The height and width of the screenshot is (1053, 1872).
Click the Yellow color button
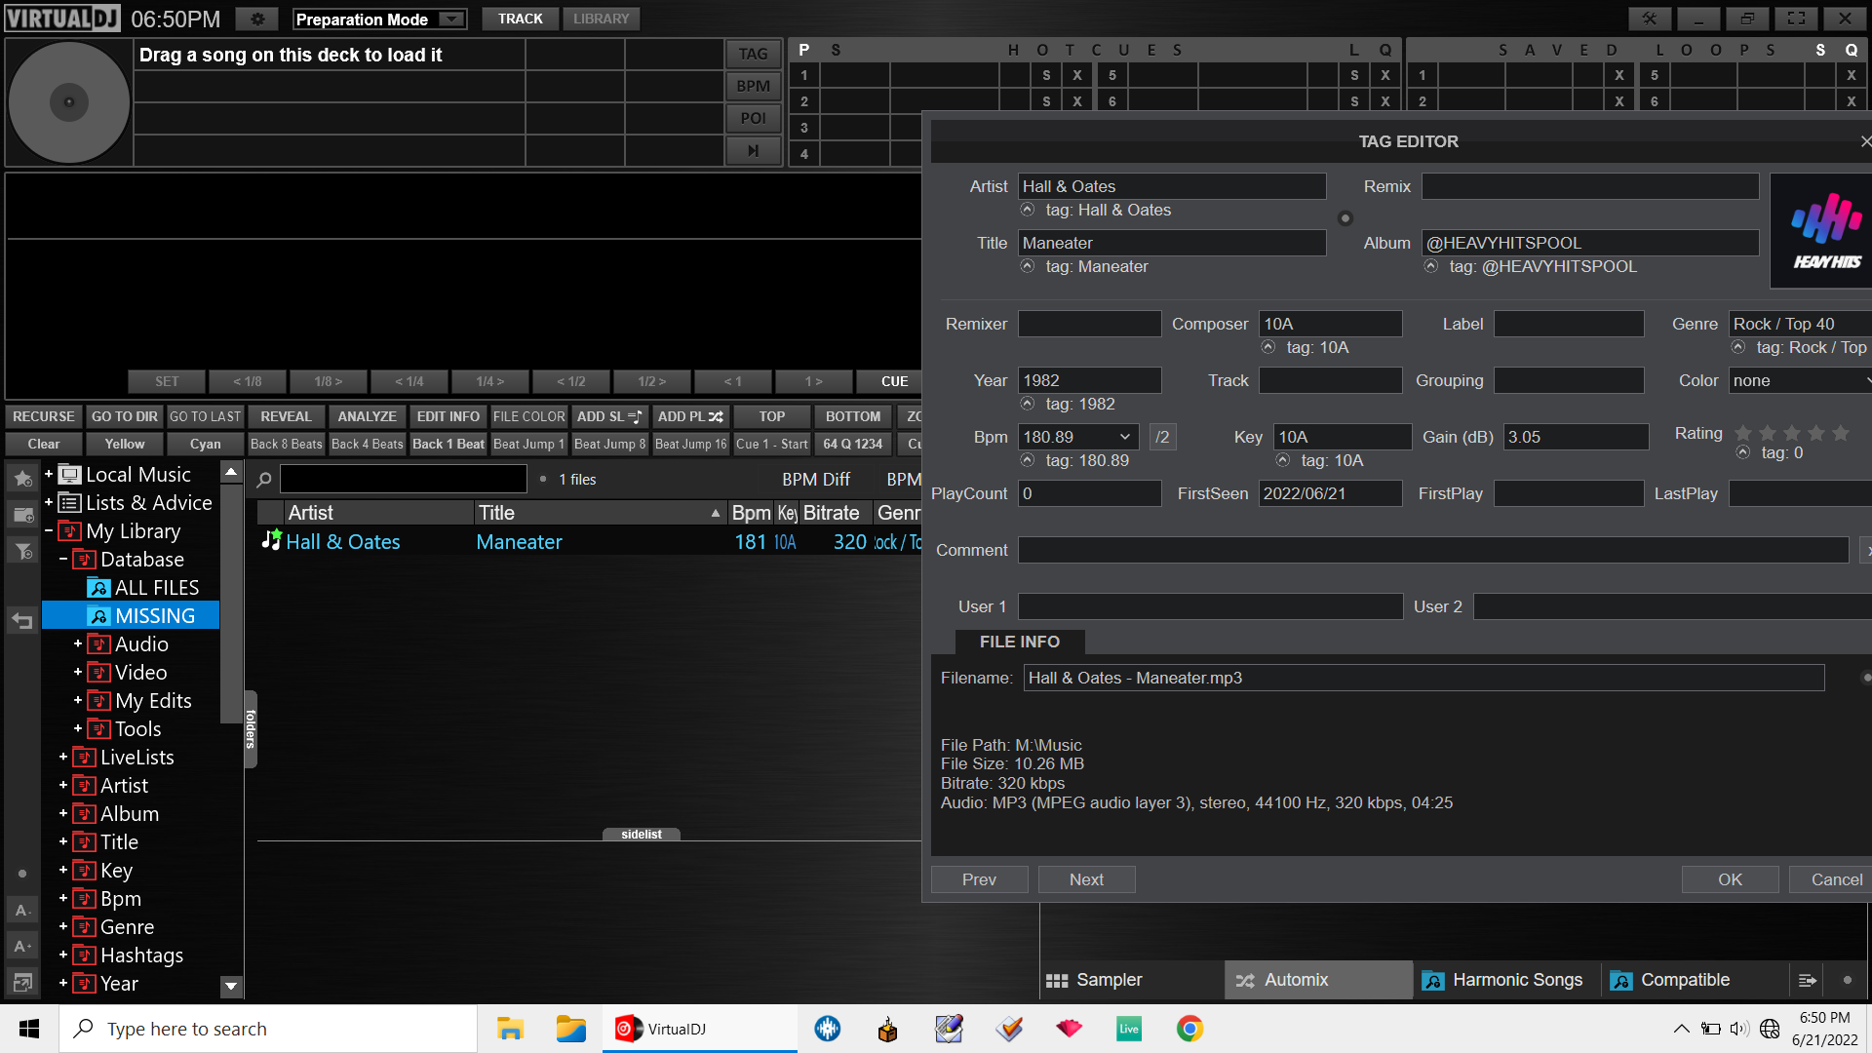pos(125,444)
